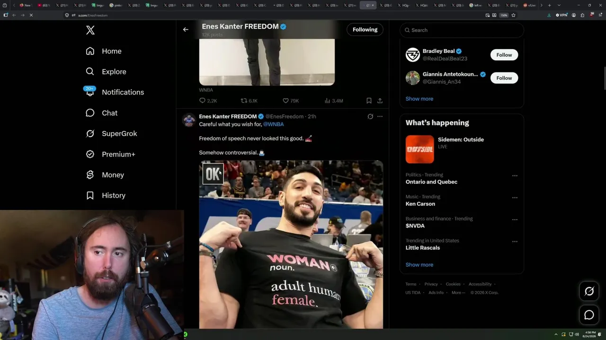
Task: Go back using the profile header arrow
Action: 186,29
